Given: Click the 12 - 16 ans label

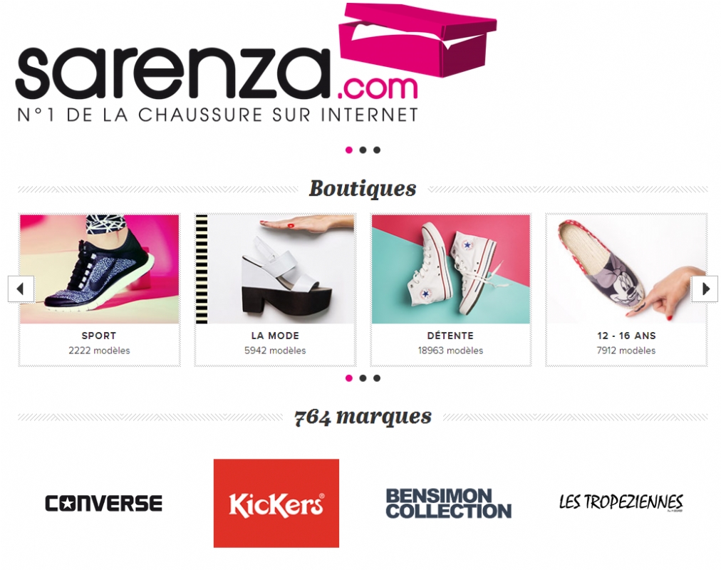Looking at the screenshot, I should [626, 336].
